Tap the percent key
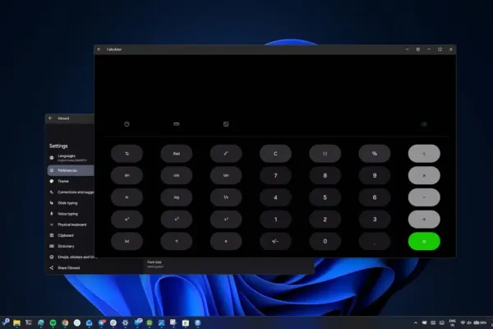This screenshot has height=329, width=493. pyautogui.click(x=375, y=154)
